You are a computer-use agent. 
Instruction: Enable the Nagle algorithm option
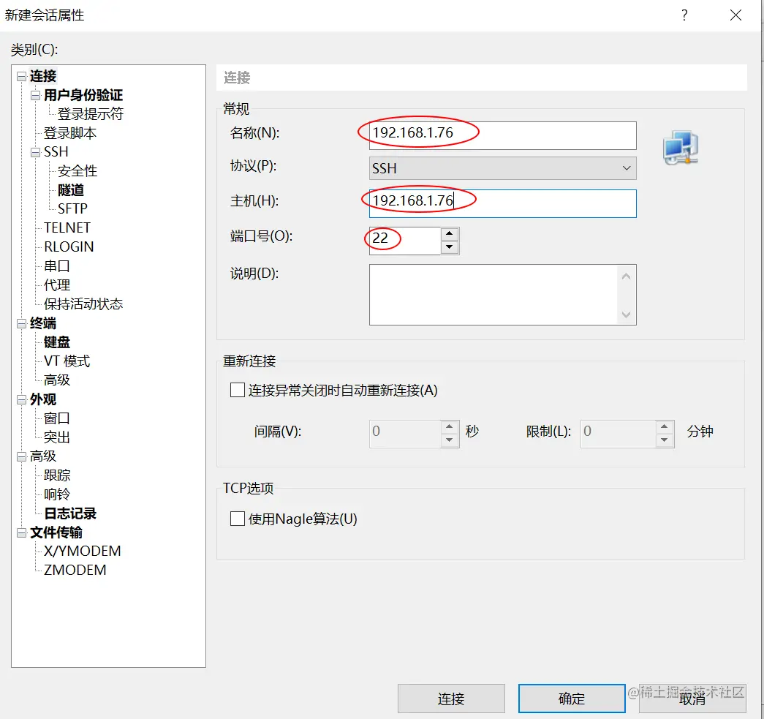[x=237, y=519]
